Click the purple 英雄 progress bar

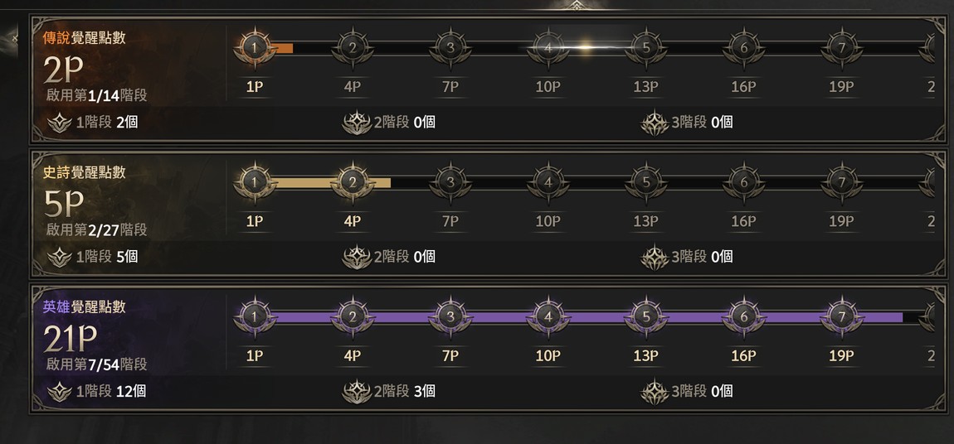coord(597,317)
